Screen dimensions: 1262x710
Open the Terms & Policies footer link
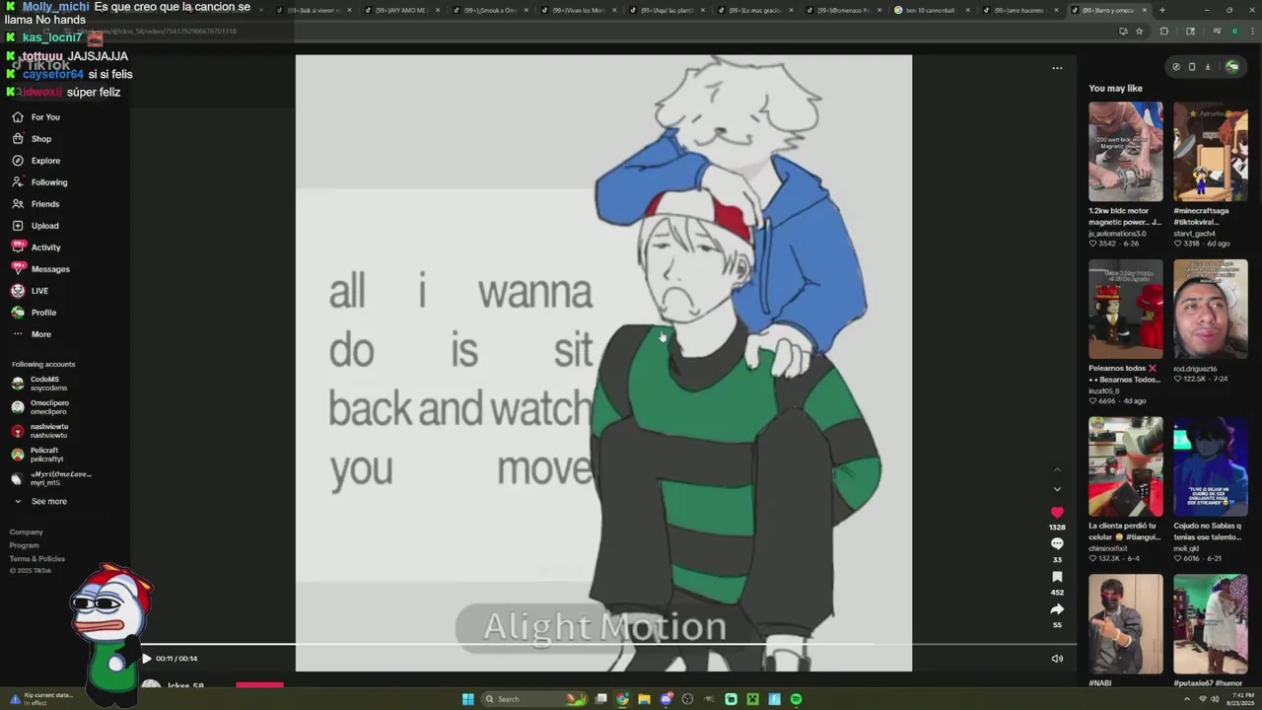coord(37,559)
